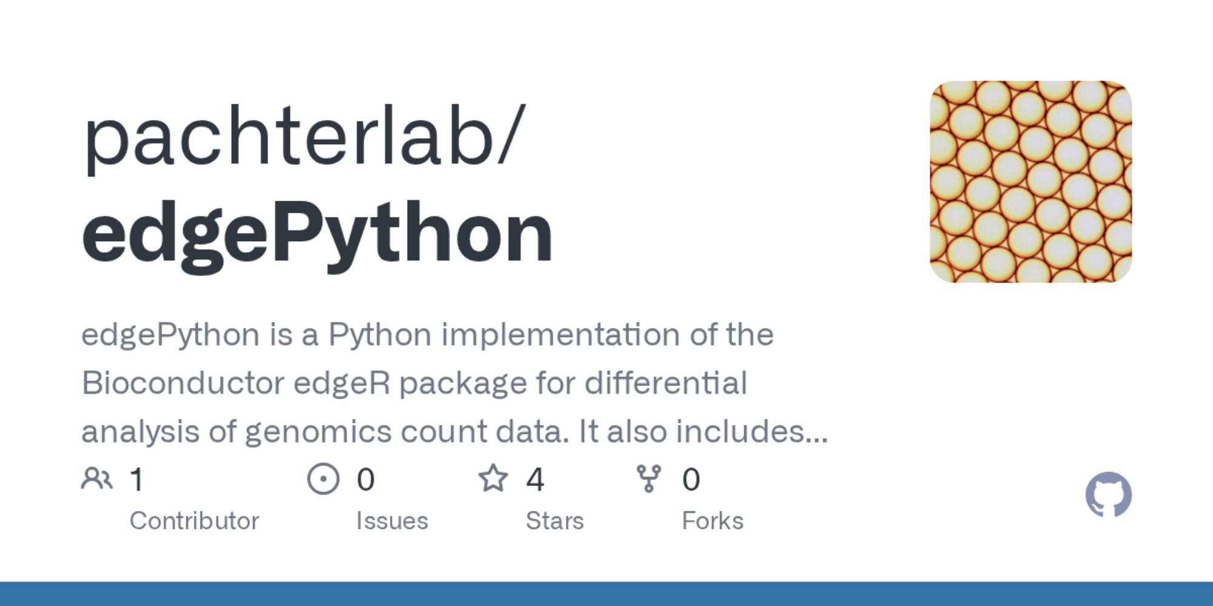Click the truncated 'It also includes...' text
Screen dimensions: 1213x606
point(704,431)
